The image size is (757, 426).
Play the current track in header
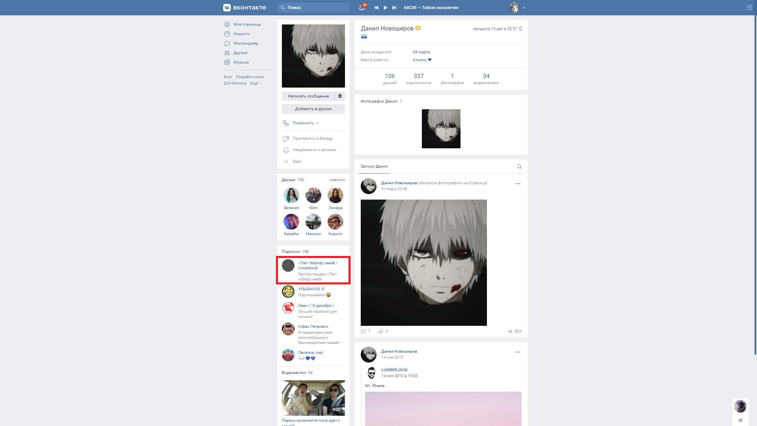[385, 7]
